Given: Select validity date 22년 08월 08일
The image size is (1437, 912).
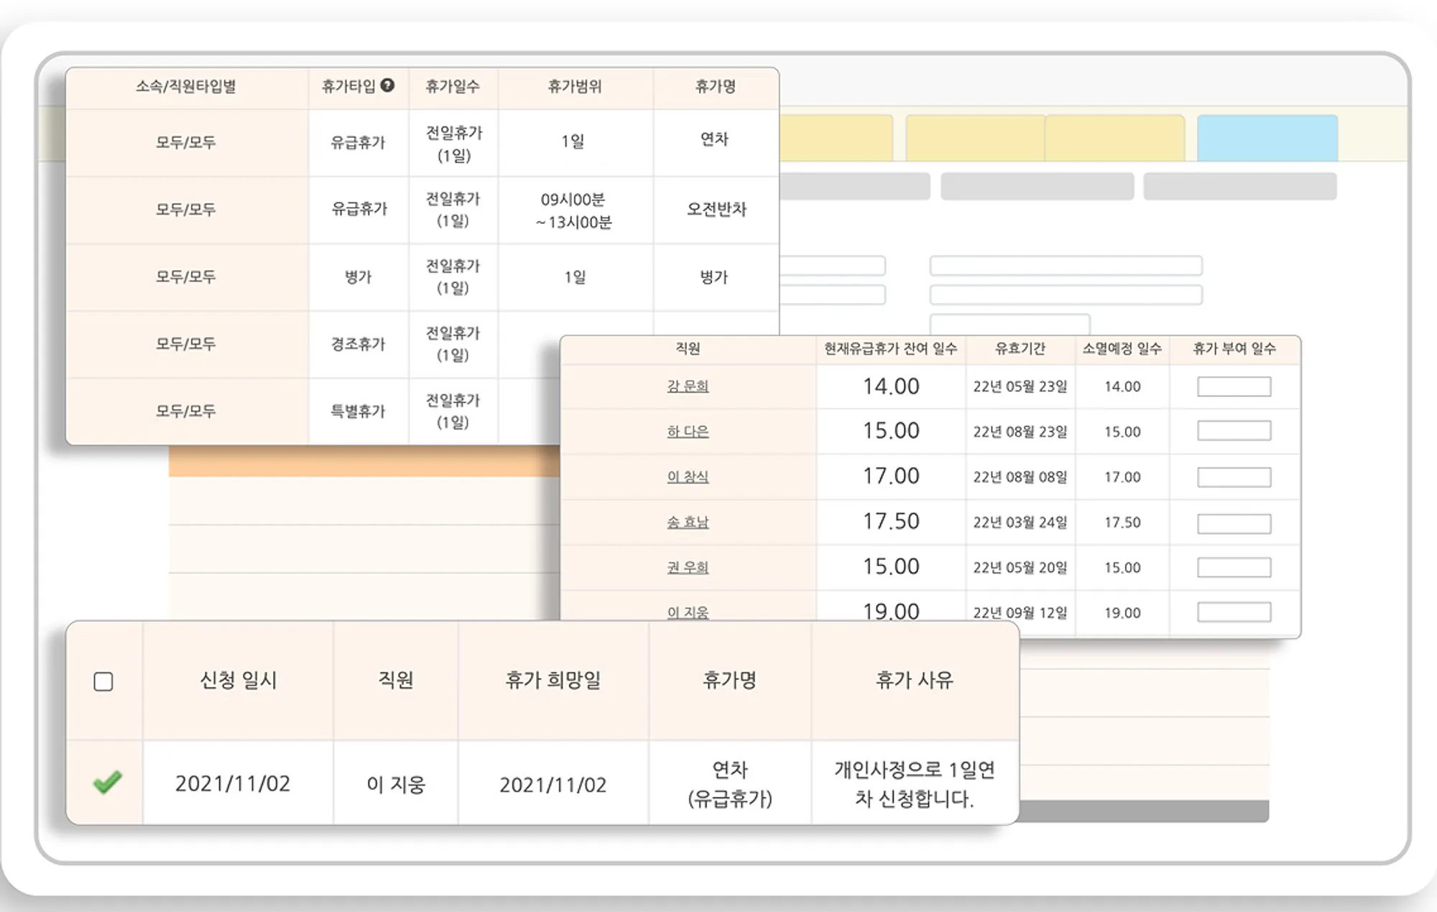Looking at the screenshot, I should pyautogui.click(x=1020, y=477).
